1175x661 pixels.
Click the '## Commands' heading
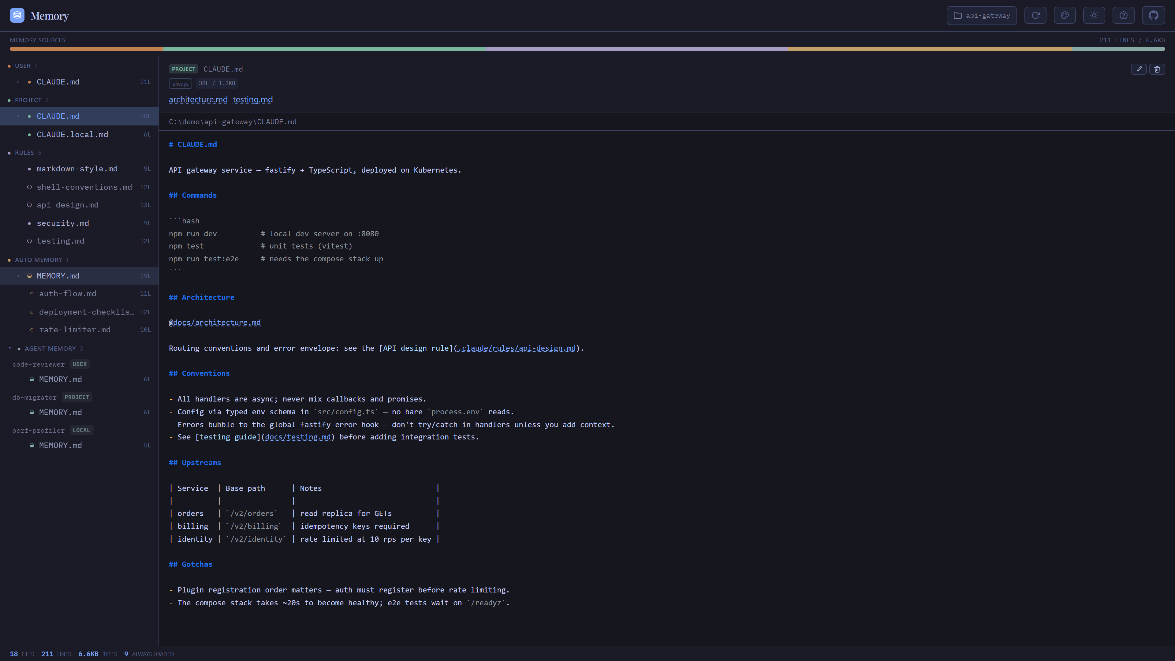click(193, 195)
